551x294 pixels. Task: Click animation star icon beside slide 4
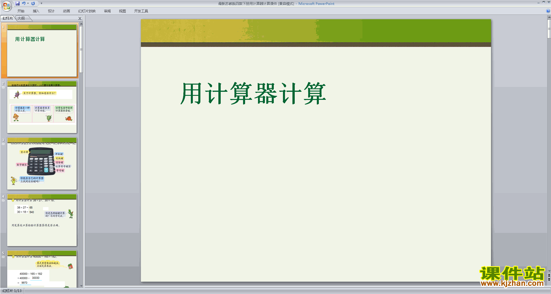point(3,200)
